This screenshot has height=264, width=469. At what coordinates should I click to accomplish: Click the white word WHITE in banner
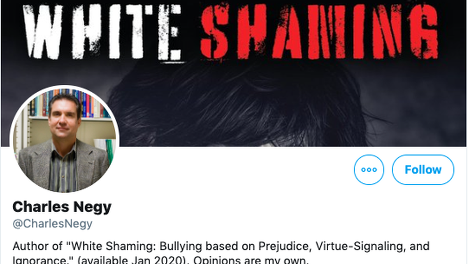coord(102,31)
